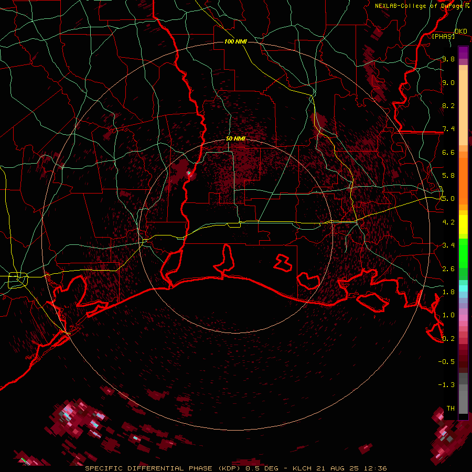Click the 8.2 scale value
The image size is (472, 472).
tap(448, 105)
